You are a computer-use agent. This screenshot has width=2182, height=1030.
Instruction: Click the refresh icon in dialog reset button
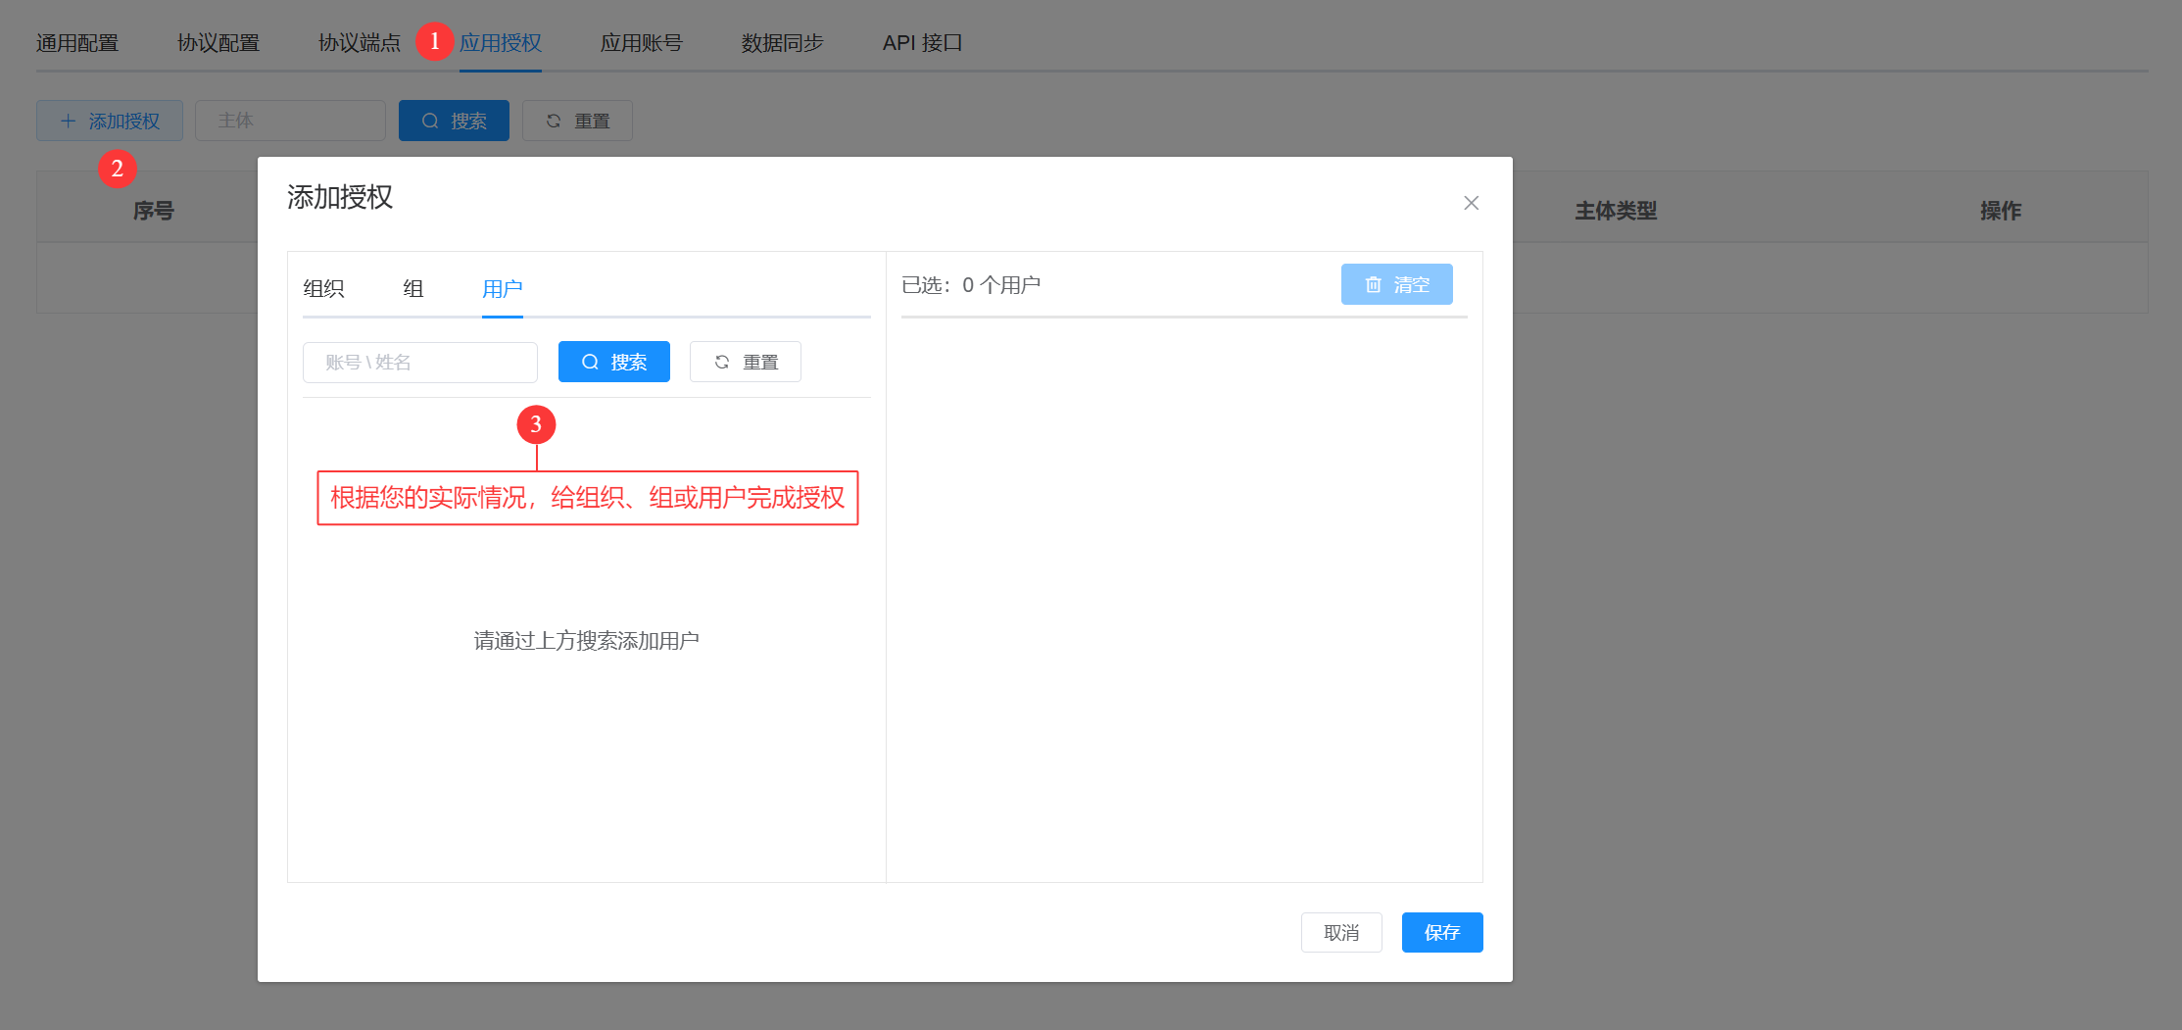tap(722, 363)
